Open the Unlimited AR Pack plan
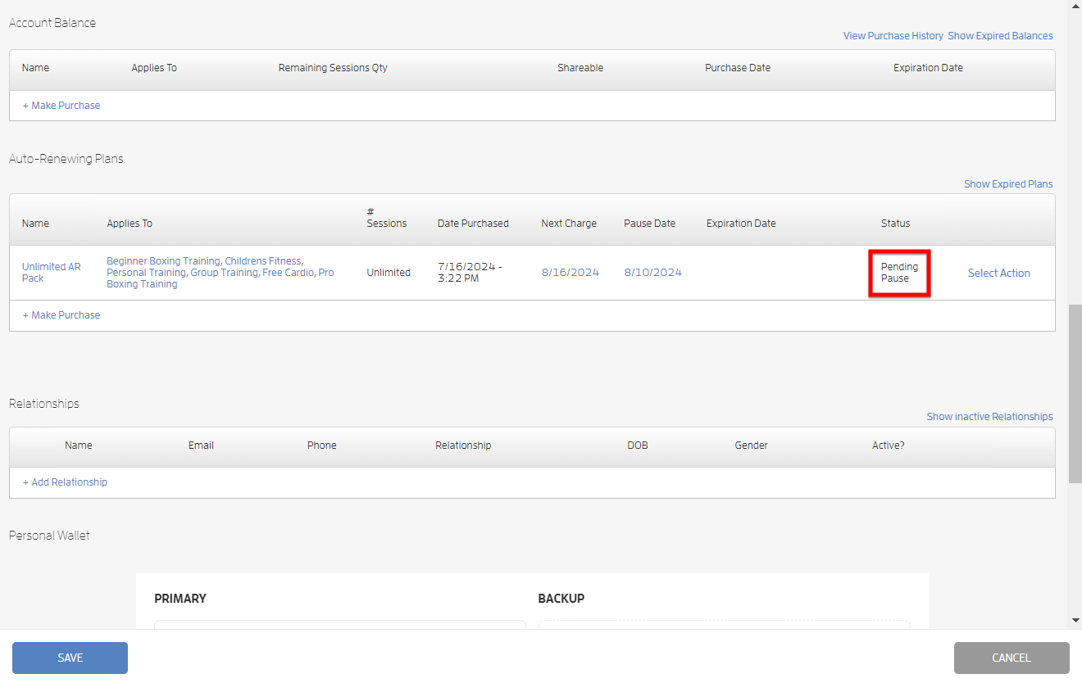 [51, 273]
